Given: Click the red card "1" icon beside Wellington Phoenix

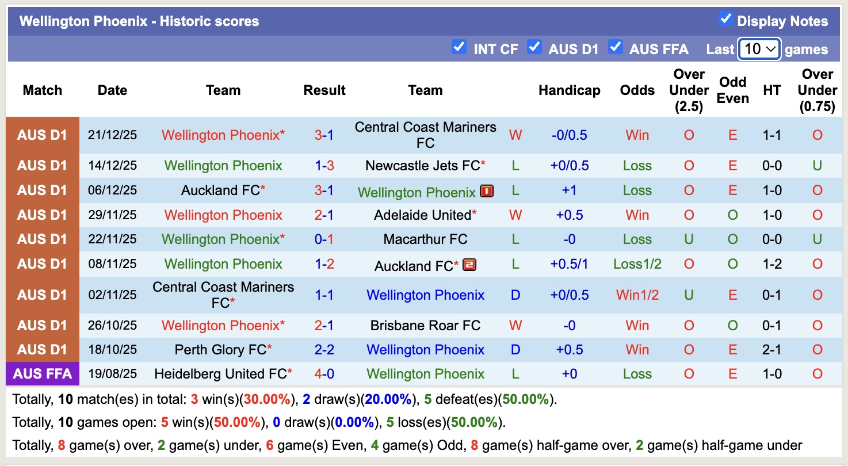Looking at the screenshot, I should (487, 191).
